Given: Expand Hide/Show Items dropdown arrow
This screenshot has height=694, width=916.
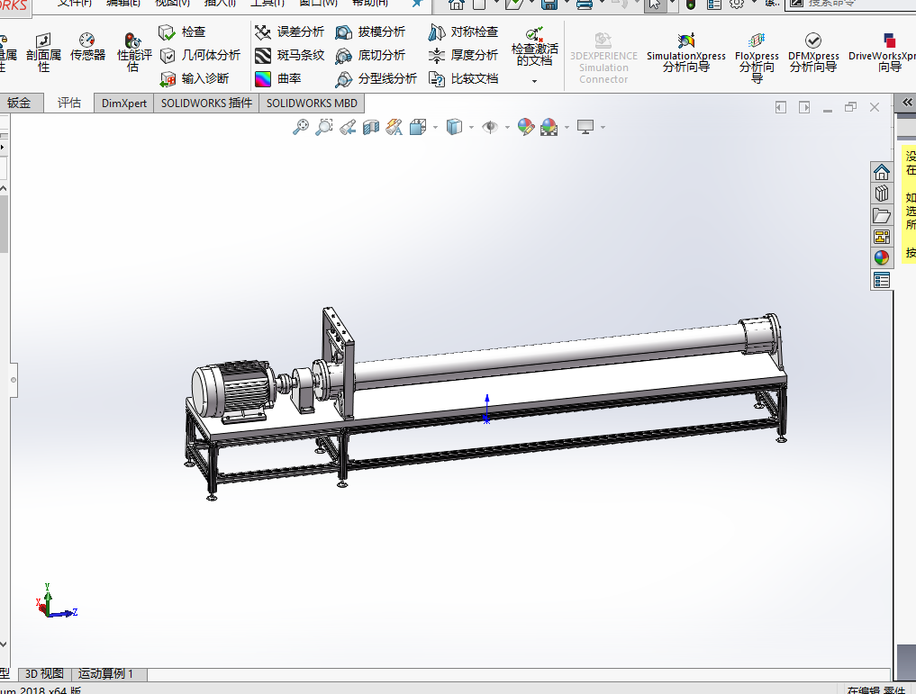Looking at the screenshot, I should click(507, 127).
